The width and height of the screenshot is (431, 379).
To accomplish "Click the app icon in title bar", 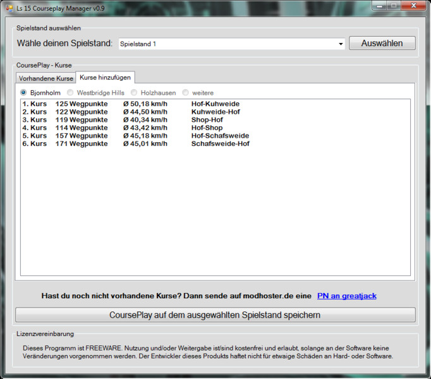I will (9, 7).
